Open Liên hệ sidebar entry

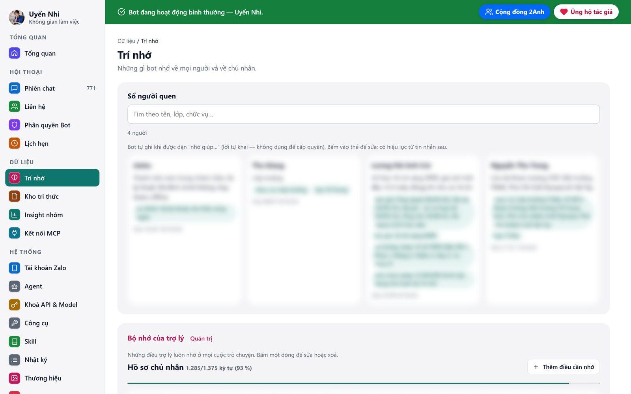[x=52, y=107]
